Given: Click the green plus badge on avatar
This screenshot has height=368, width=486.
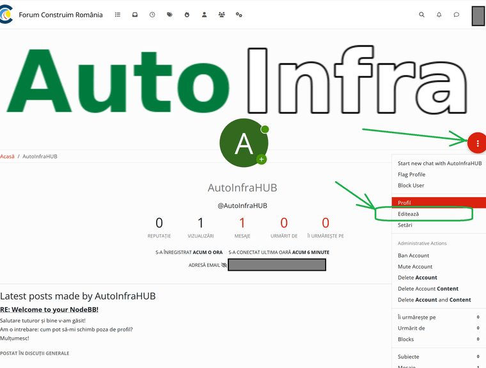Looking at the screenshot, I should coord(261,159).
